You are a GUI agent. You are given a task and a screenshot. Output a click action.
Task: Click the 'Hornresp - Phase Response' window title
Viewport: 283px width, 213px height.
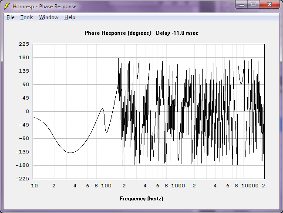pos(44,7)
